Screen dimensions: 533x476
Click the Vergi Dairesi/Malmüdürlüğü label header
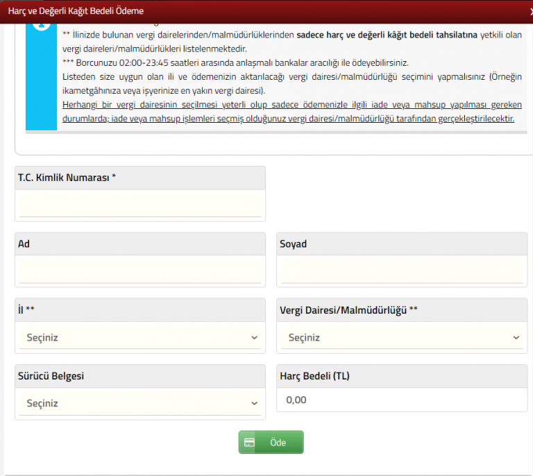click(348, 309)
